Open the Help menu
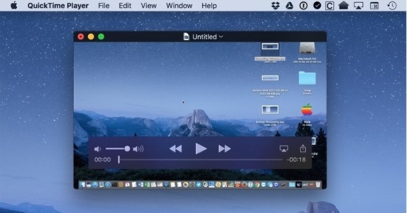Viewport: 407px width, 213px height. [209, 6]
